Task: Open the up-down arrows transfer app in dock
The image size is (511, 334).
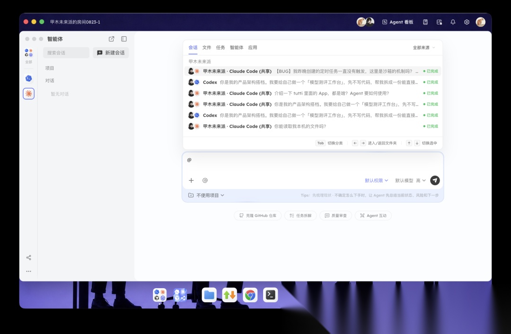Action: [x=230, y=295]
